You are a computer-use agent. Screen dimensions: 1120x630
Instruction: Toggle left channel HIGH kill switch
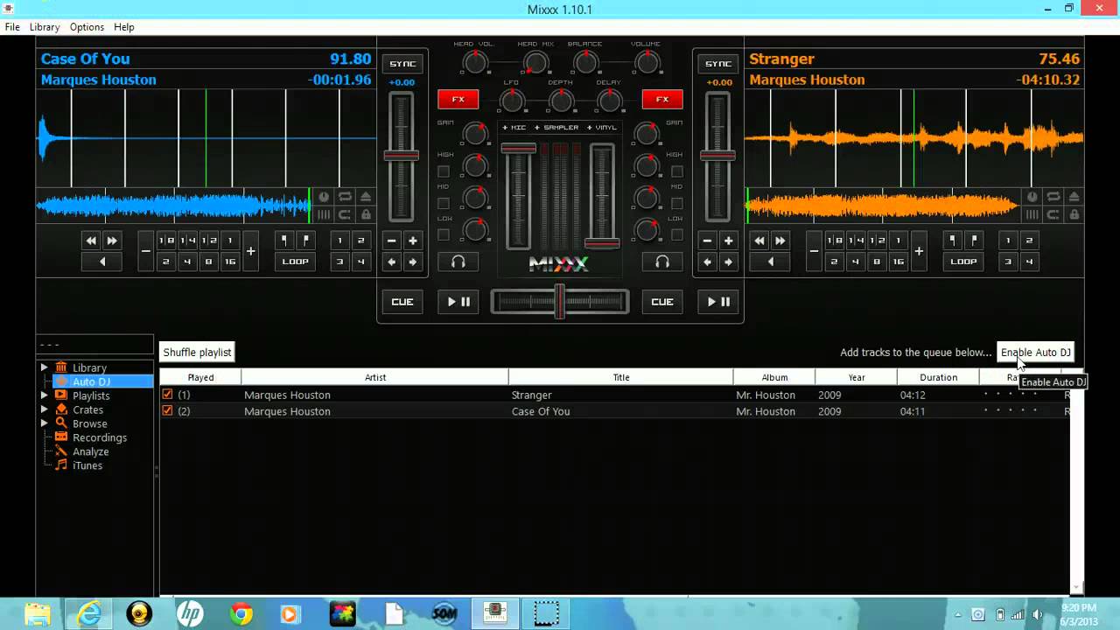click(444, 171)
